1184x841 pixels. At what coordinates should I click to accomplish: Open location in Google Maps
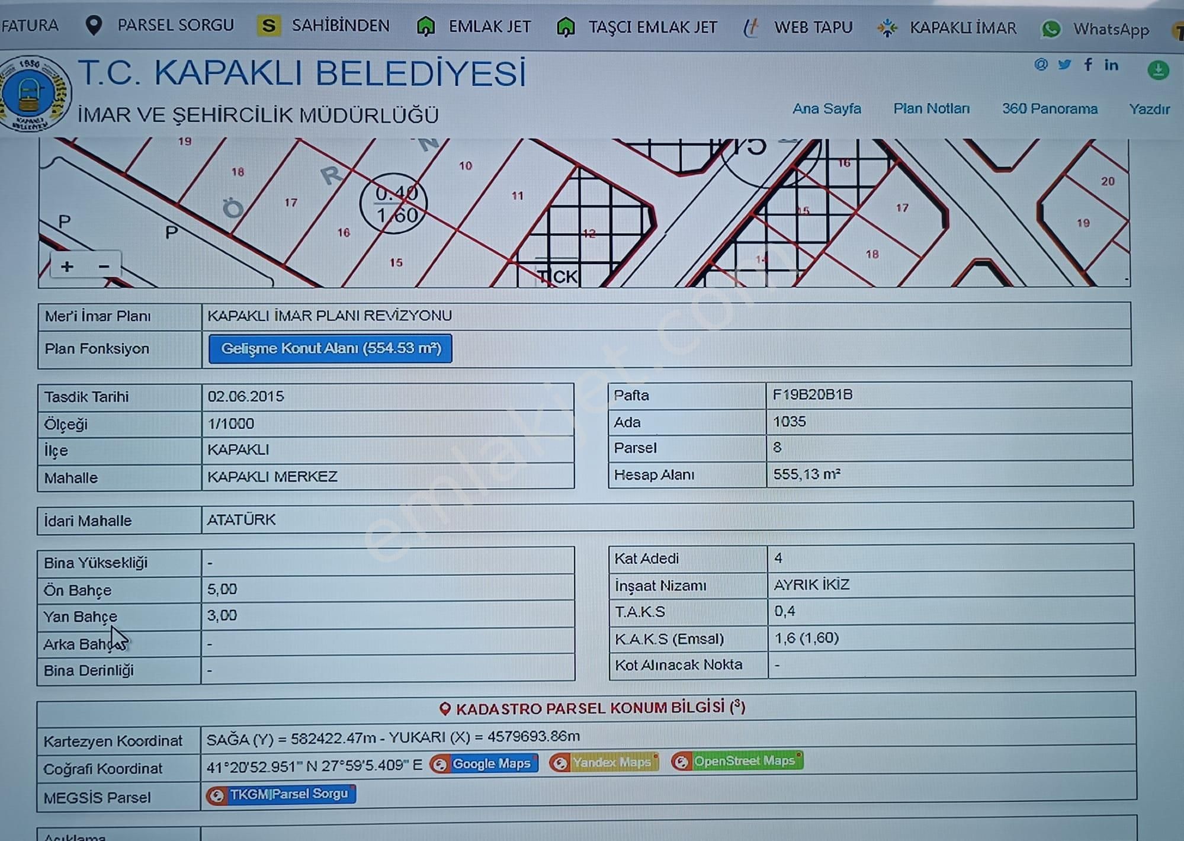[x=484, y=764]
